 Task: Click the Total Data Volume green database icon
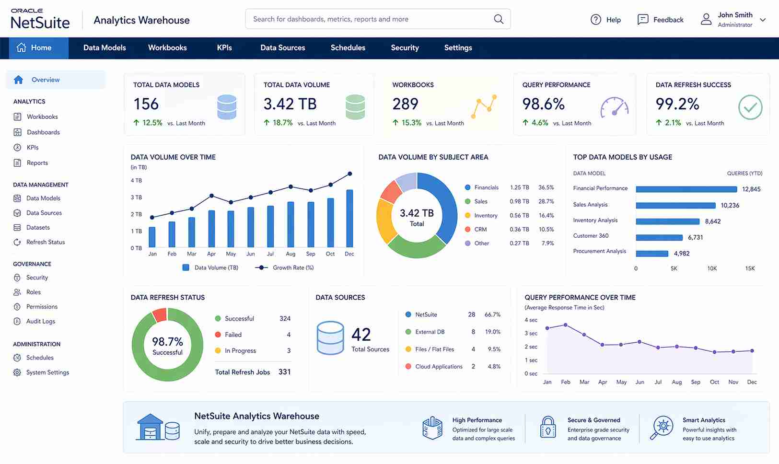coord(355,107)
